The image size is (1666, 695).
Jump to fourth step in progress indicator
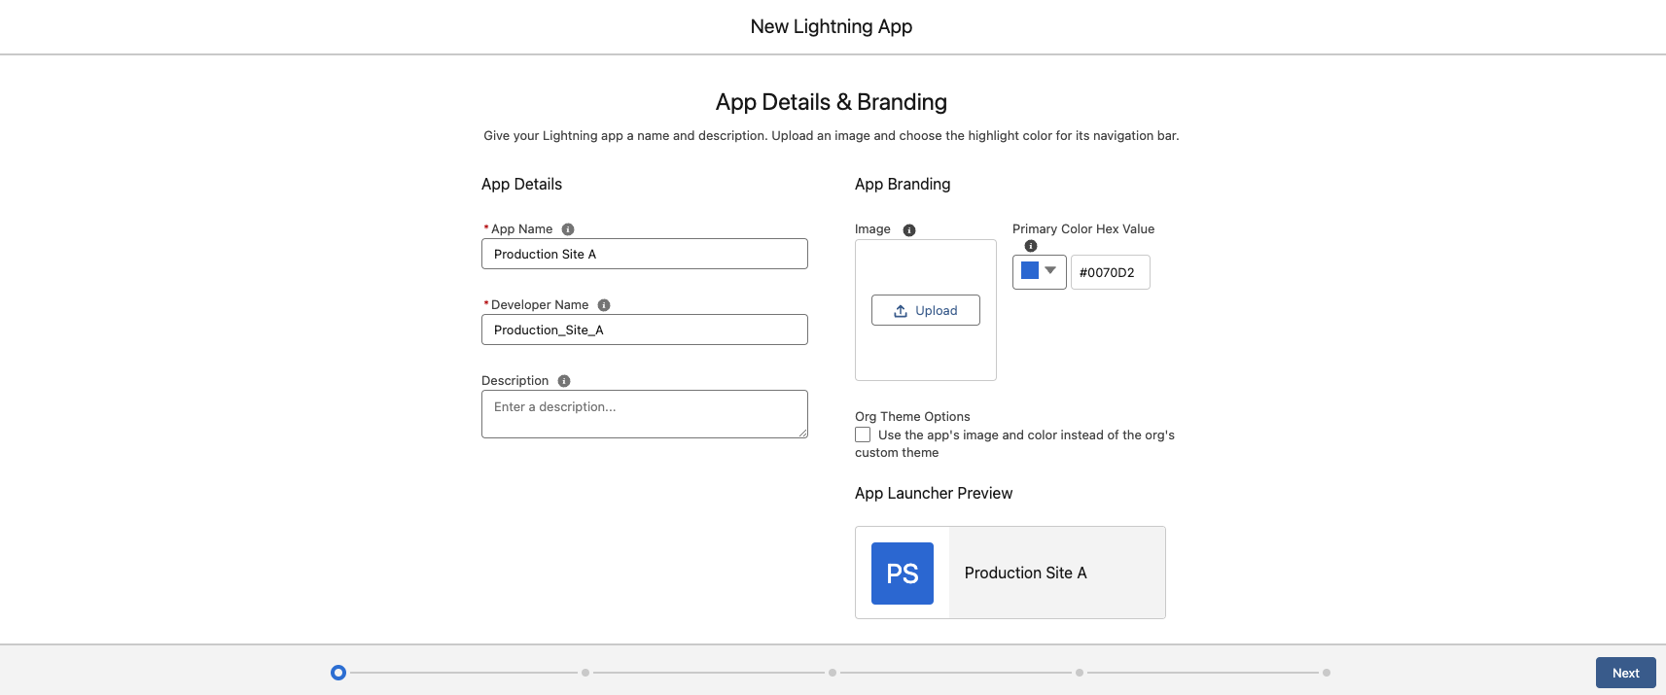pos(1080,673)
